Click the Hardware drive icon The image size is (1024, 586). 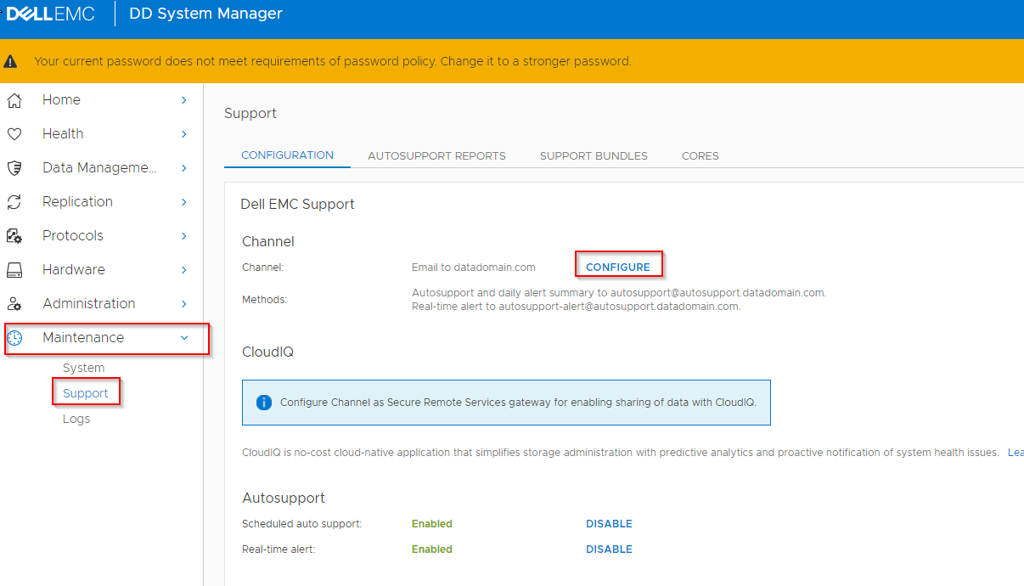[x=16, y=269]
